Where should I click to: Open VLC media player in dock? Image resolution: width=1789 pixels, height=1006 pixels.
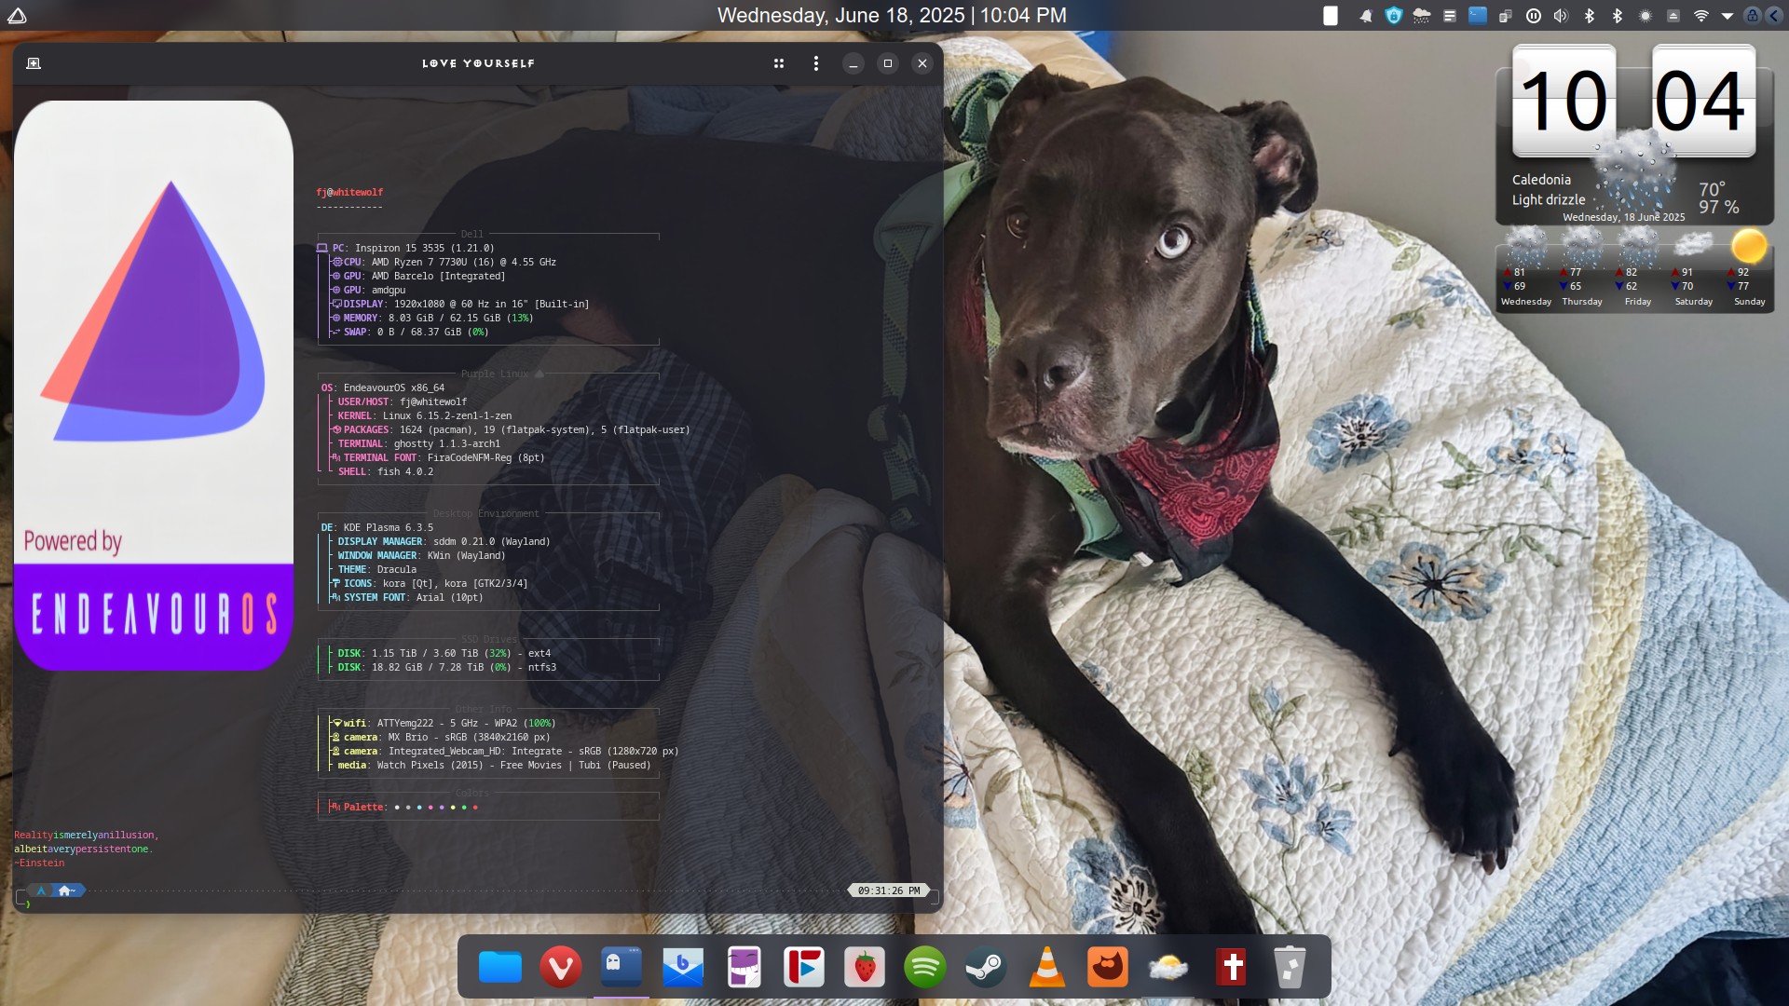coord(1046,968)
